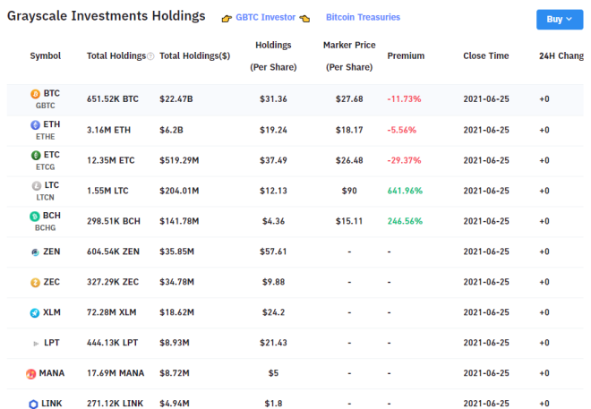The image size is (591, 409).
Task: Select the LTCN ticker label
Action: tap(46, 198)
